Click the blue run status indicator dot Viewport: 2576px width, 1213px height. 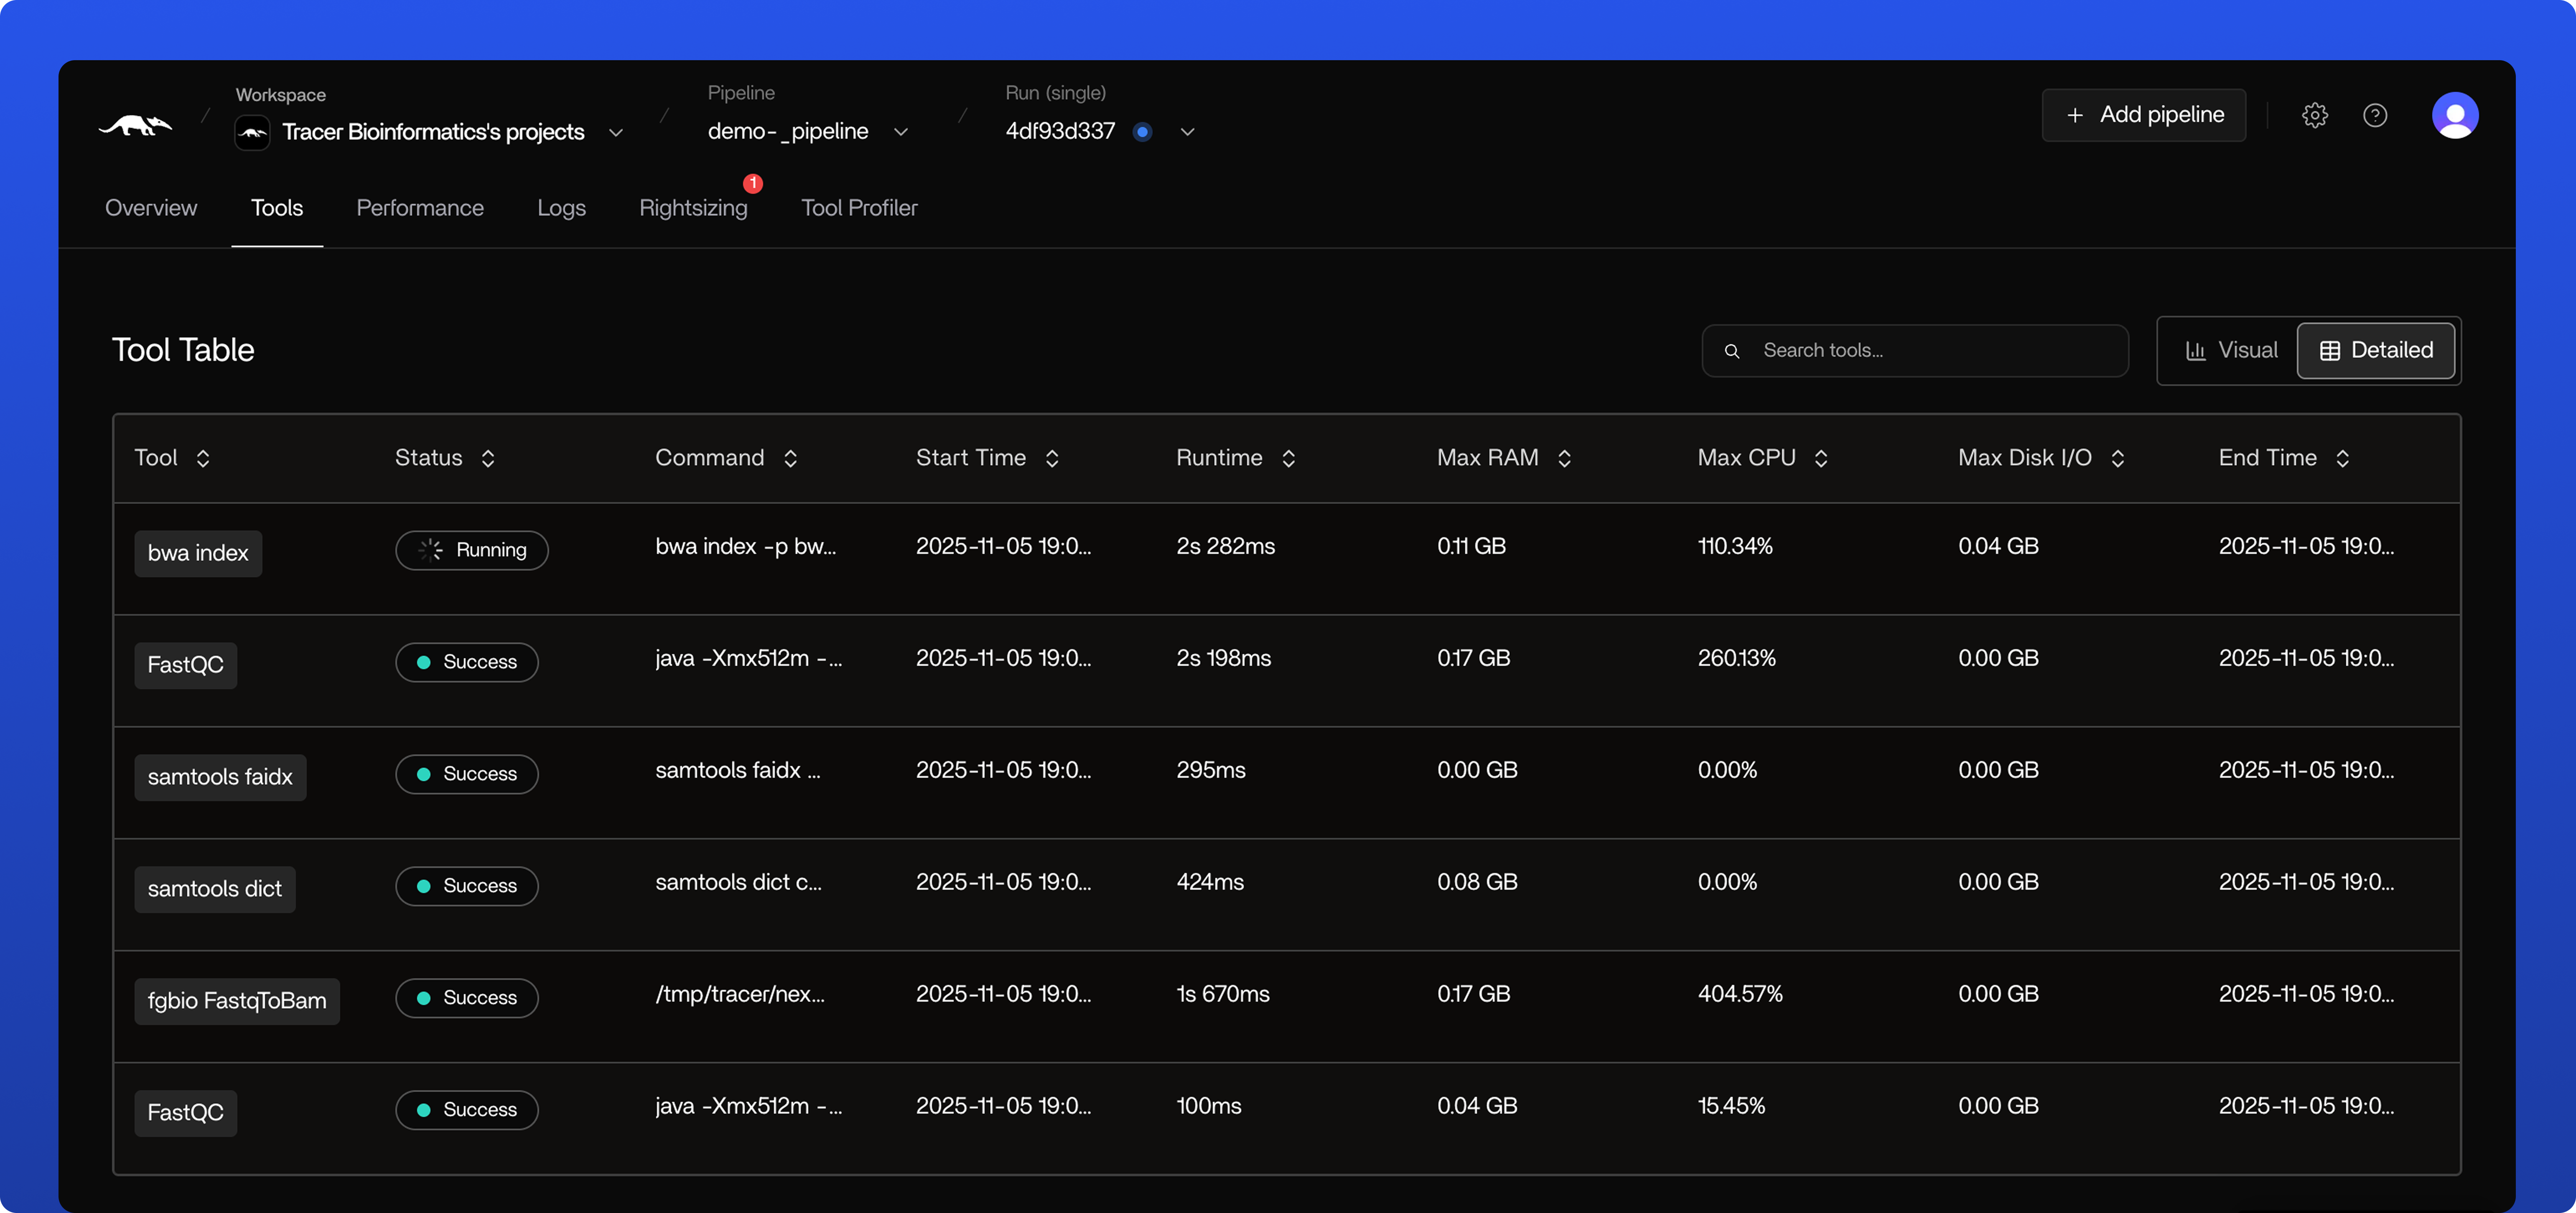pyautogui.click(x=1142, y=132)
